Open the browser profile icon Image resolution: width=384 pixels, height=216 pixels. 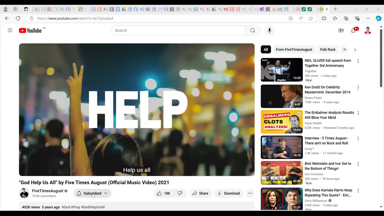(x=5, y=9)
